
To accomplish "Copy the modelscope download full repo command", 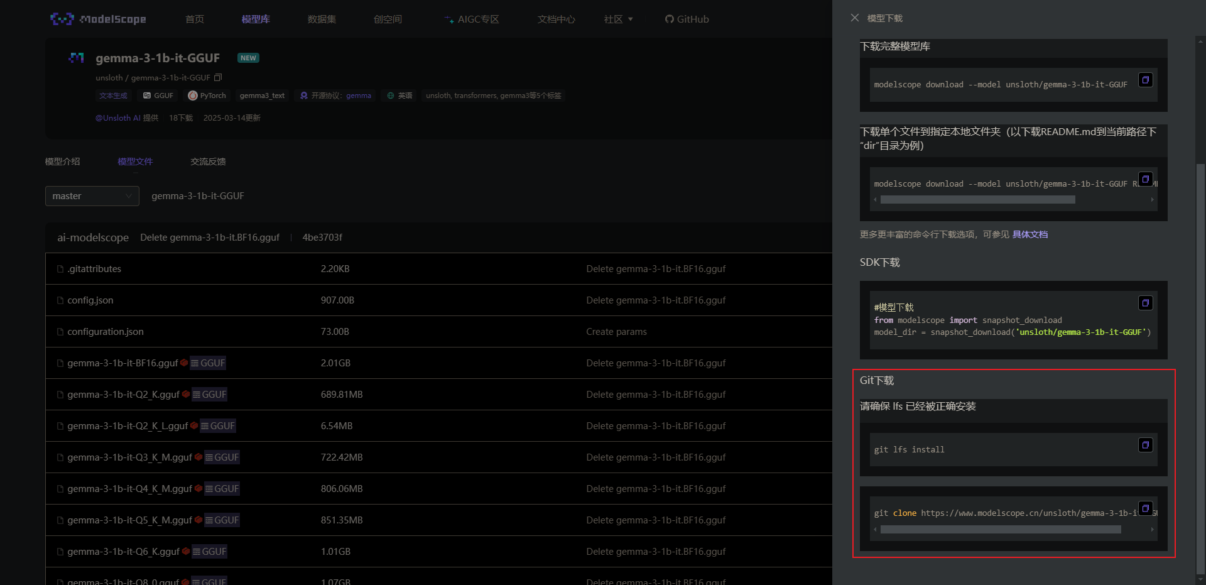I will point(1146,80).
